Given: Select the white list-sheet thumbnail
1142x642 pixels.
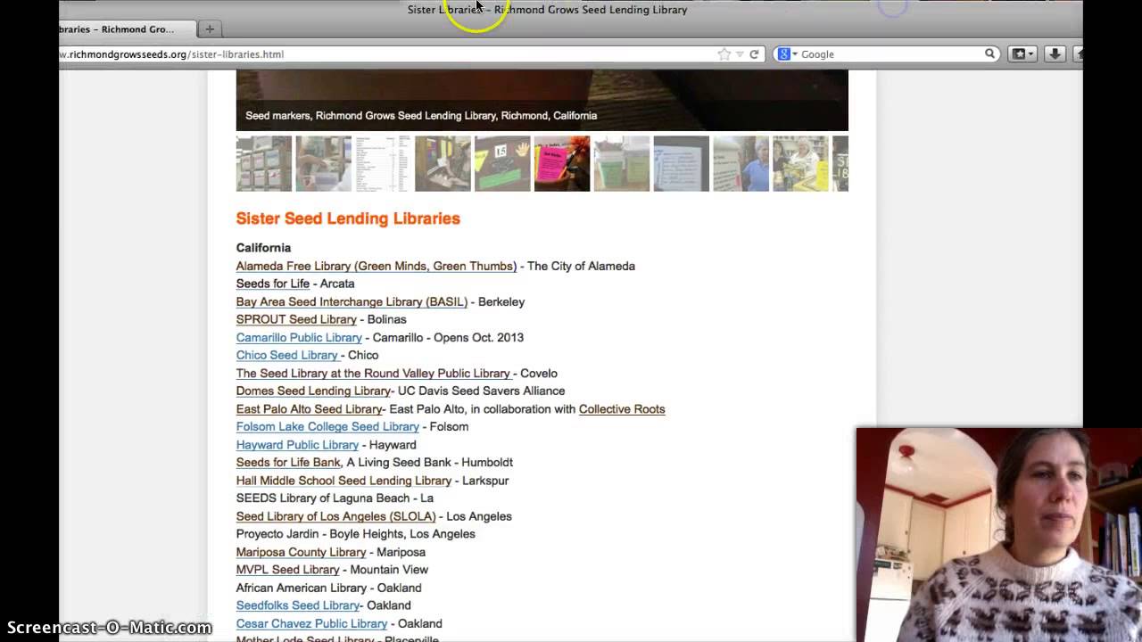Looking at the screenshot, I should (x=383, y=163).
